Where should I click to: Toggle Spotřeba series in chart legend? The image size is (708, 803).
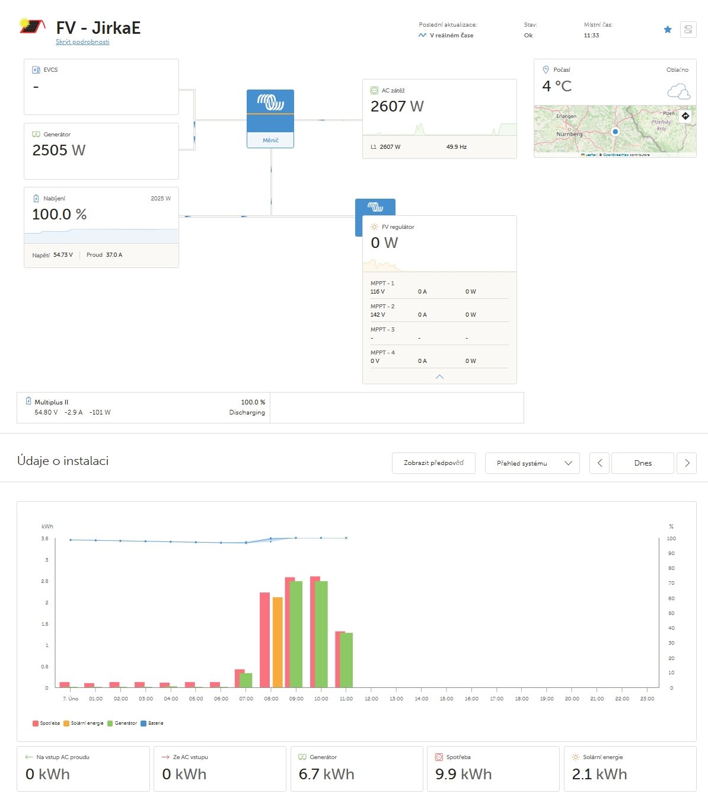(x=46, y=724)
